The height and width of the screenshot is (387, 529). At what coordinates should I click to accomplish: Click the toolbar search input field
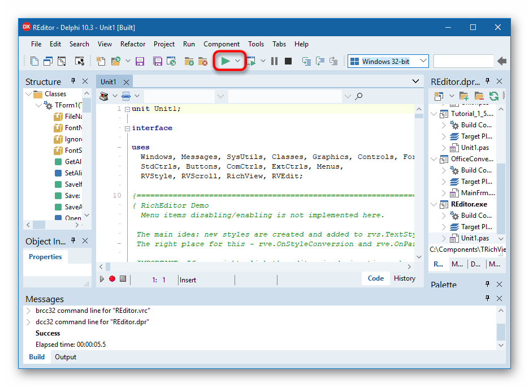(463, 61)
